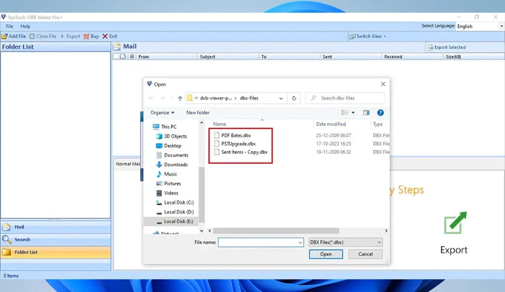This screenshot has width=505, height=292.
Task: Click the horizontal scrollbar right arrow
Action: (386, 230)
